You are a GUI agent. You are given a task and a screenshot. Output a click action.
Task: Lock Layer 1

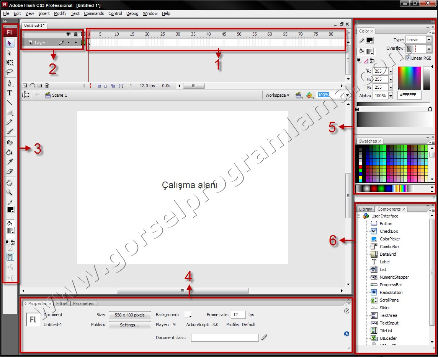[x=76, y=43]
